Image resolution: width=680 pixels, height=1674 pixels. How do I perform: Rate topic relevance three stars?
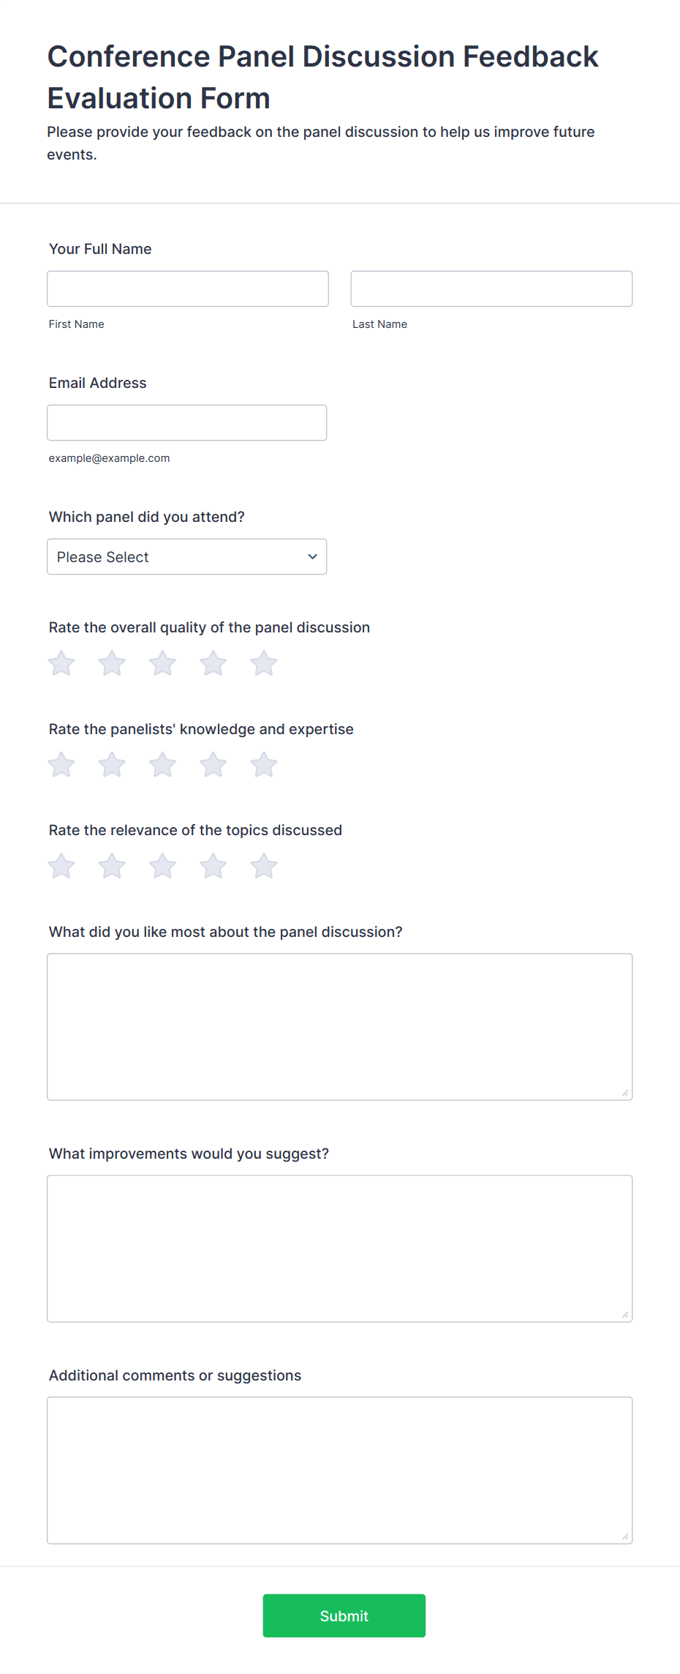[162, 866]
